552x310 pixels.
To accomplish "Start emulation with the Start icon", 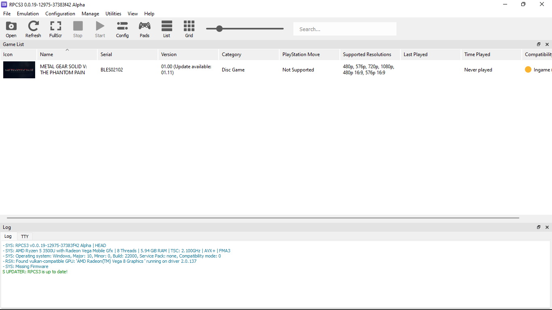I will click(100, 29).
